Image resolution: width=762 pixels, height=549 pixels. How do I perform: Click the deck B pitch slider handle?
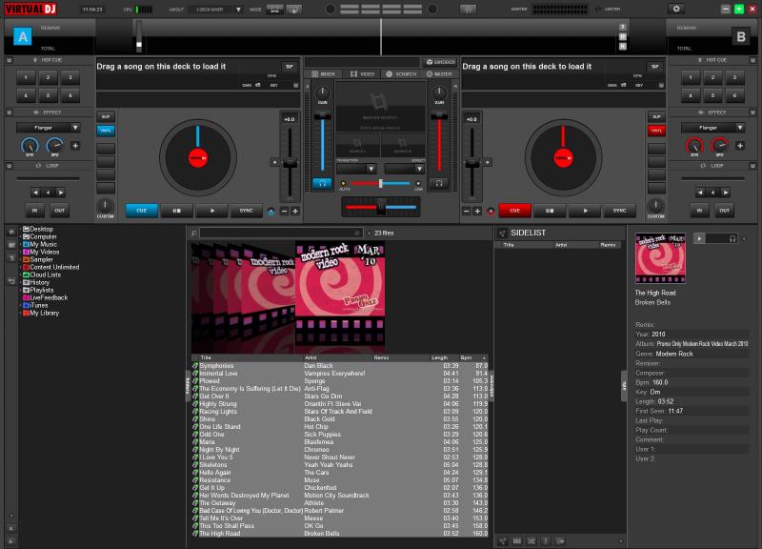471,163
